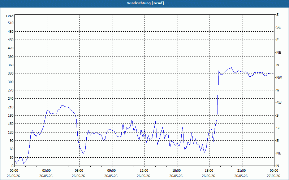Select the '30' degree axis label

tap(12, 158)
